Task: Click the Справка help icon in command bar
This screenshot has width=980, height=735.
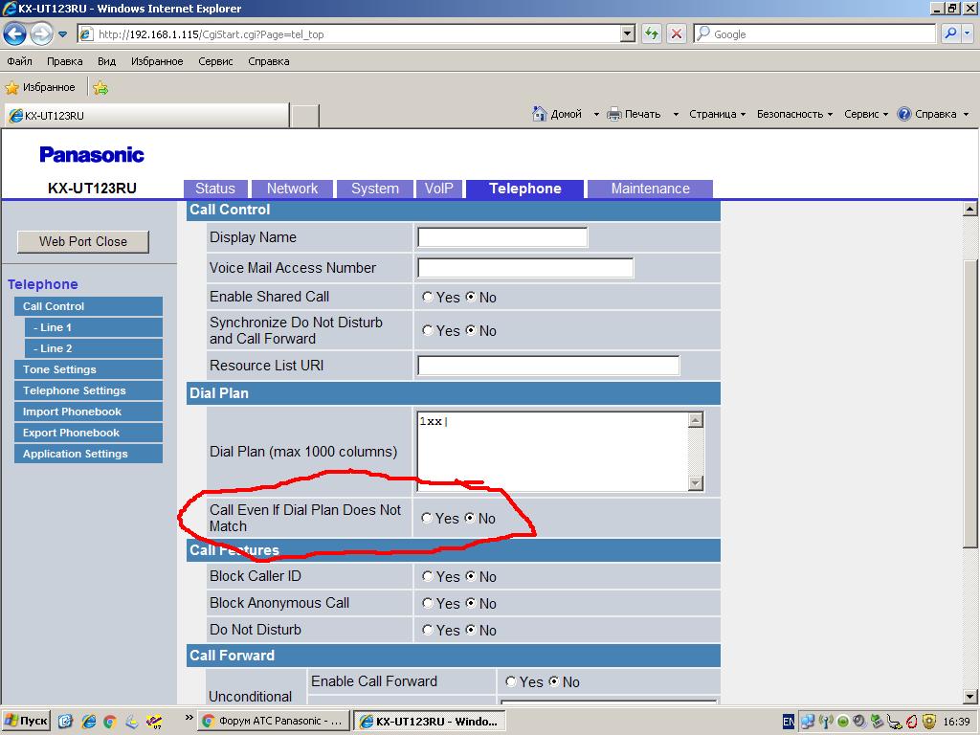Action: pos(903,114)
